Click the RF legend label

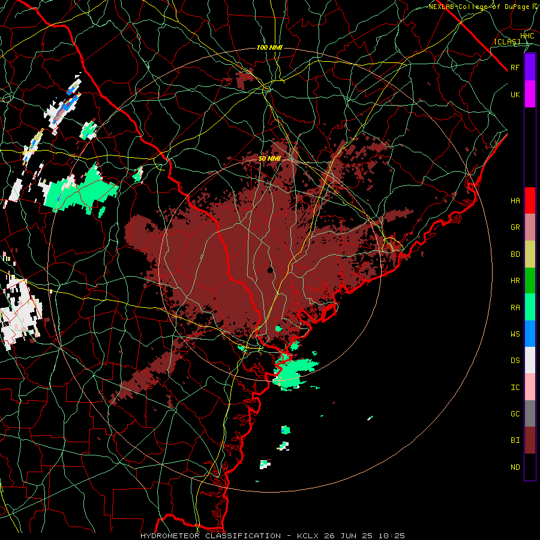point(515,67)
